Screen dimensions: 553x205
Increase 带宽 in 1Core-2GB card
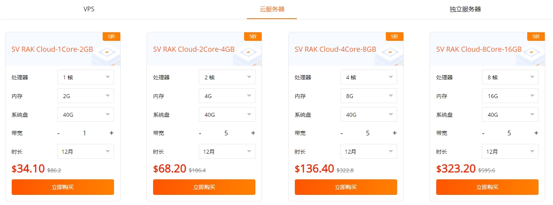point(111,133)
